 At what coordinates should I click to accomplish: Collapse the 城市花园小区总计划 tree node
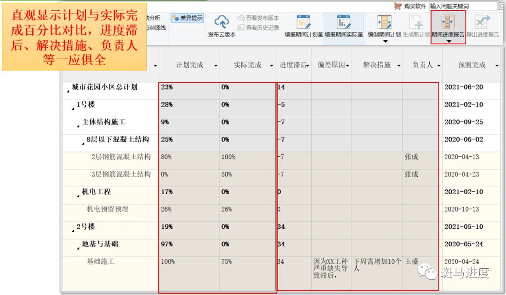(68, 91)
